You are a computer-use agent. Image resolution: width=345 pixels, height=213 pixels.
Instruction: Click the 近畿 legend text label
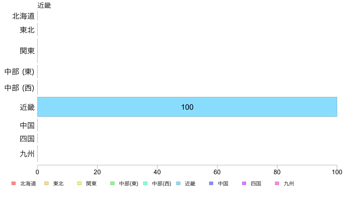pos(190,183)
